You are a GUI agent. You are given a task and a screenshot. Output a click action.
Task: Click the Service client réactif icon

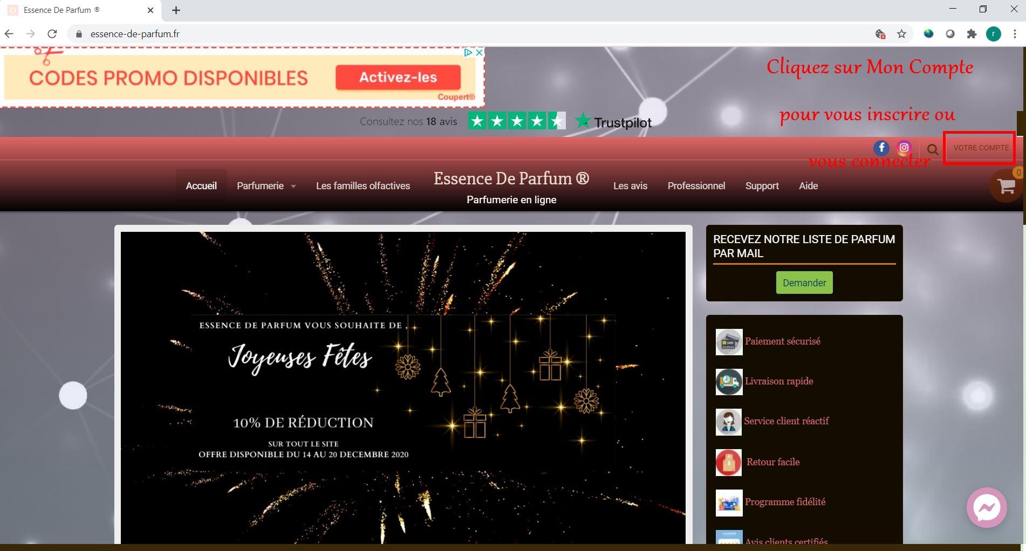(729, 422)
